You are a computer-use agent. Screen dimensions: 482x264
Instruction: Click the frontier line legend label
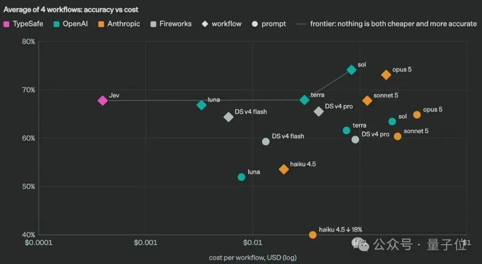pos(394,24)
